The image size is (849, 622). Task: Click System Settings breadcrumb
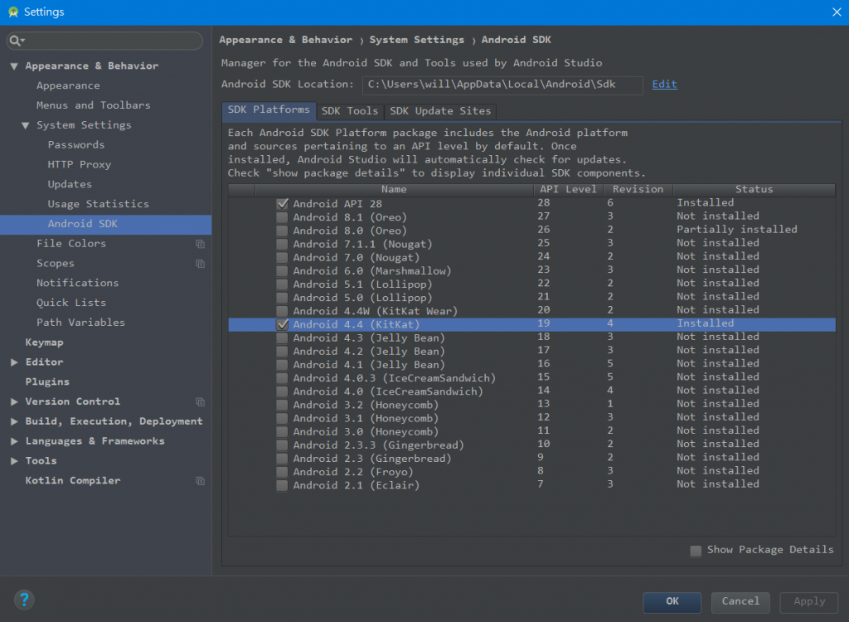pos(416,40)
